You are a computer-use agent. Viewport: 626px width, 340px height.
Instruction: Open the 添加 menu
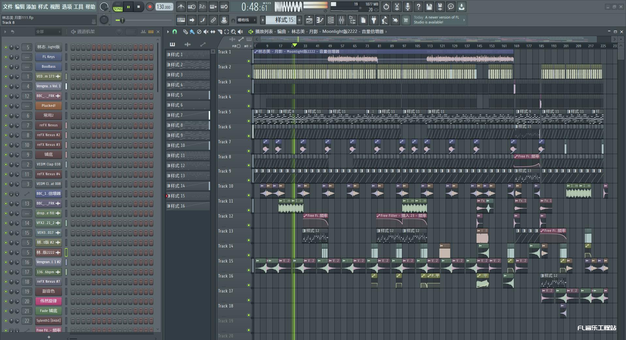pyautogui.click(x=31, y=7)
